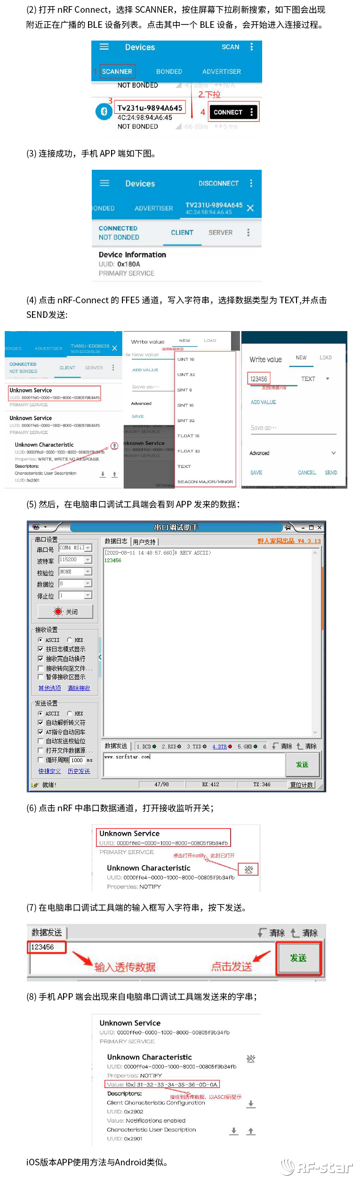Image resolution: width=353 pixels, height=1180 pixels.
Task: Close the TV231U-9894A645 device tab
Action: click(x=250, y=208)
